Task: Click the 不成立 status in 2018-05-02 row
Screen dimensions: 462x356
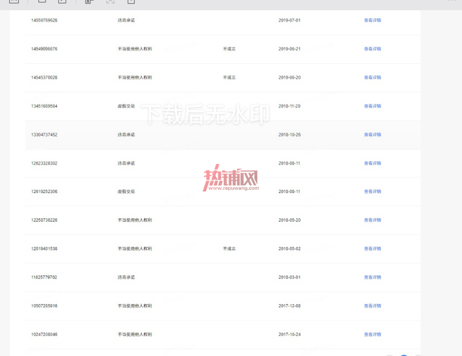Action: pyautogui.click(x=229, y=249)
